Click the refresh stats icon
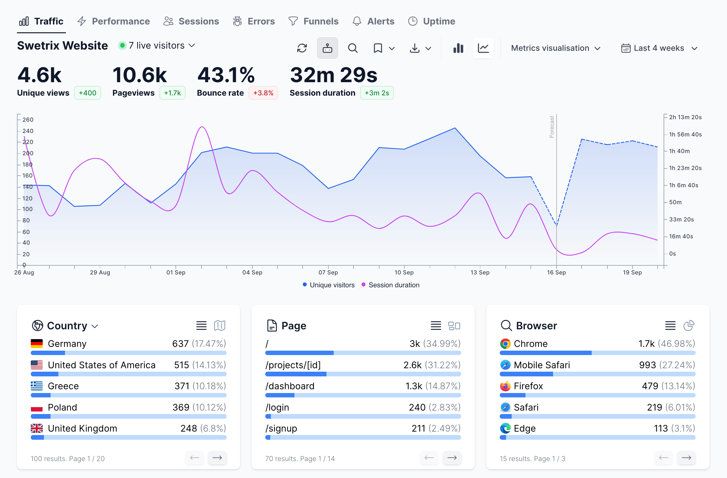The image size is (727, 478). [x=302, y=48]
